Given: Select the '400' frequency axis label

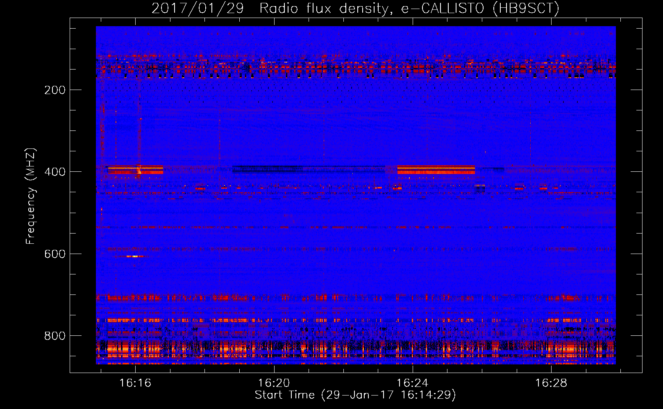Looking at the screenshot, I should (55, 172).
